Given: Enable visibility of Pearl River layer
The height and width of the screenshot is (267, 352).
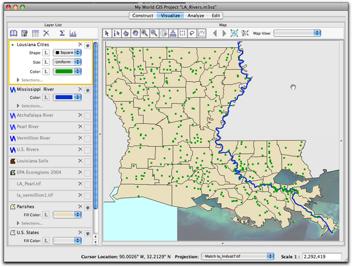Looking at the screenshot, I should pos(88,128).
